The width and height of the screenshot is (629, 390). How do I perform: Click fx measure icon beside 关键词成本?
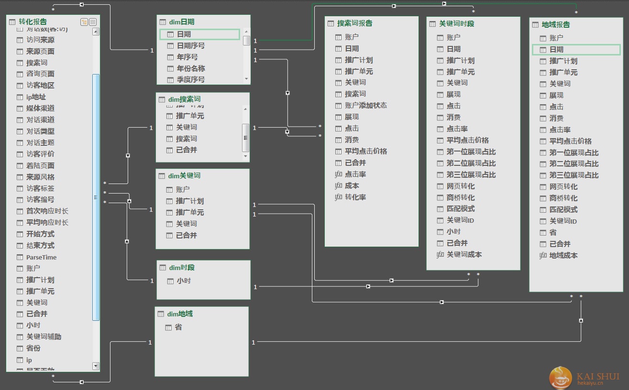pyautogui.click(x=440, y=255)
